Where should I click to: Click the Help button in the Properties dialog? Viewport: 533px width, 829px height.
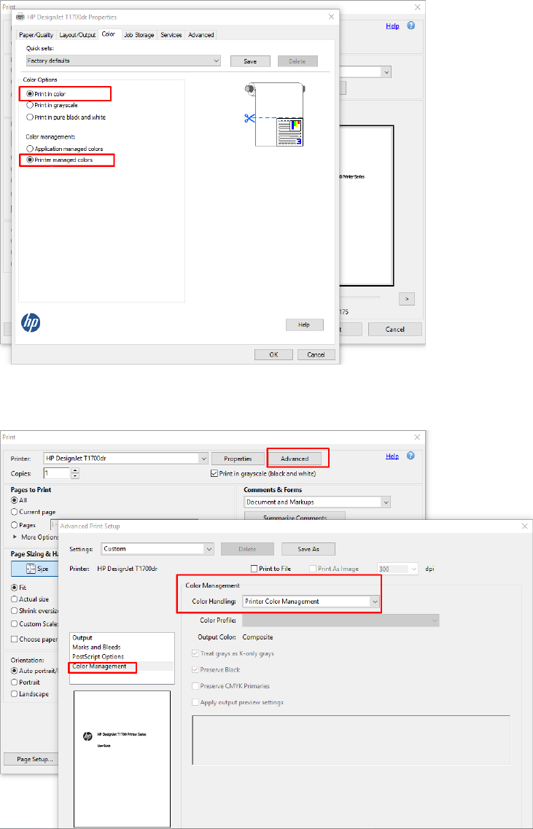point(304,324)
